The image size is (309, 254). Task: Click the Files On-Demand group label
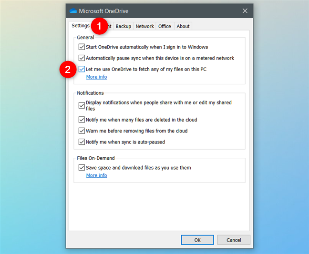(x=96, y=158)
